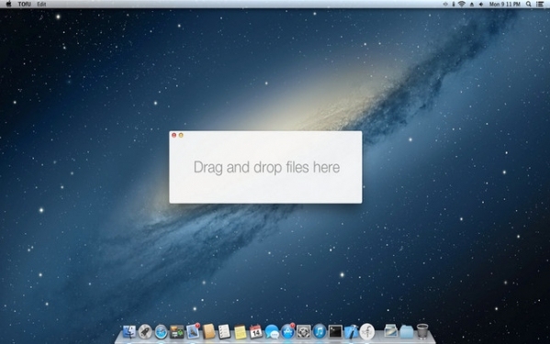Open the blue folder stack in dock
Screen dimensions: 550x344
[x=407, y=332]
